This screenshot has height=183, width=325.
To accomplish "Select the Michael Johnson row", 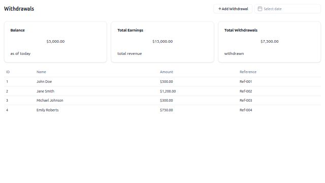I will click(x=162, y=101).
